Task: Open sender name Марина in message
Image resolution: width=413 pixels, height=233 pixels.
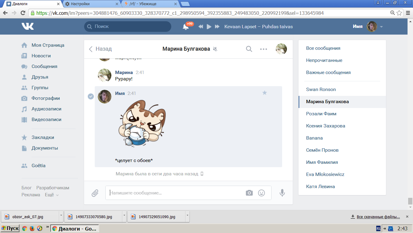Action: (x=124, y=73)
